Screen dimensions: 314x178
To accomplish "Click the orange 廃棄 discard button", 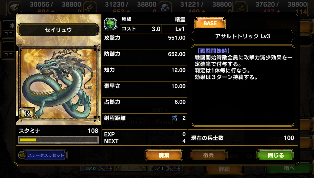I will click(164, 155).
